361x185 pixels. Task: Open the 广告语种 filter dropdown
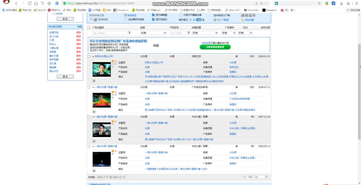pos(228,33)
